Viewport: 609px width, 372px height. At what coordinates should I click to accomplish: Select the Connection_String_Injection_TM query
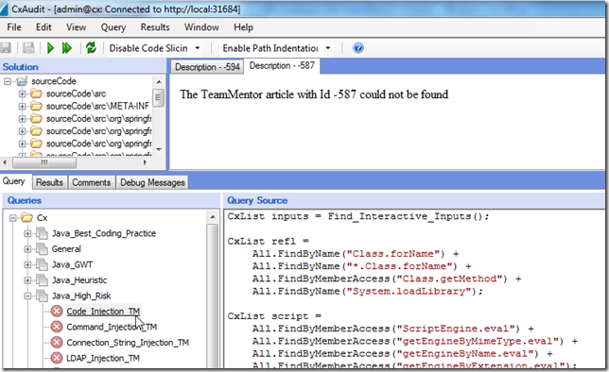(128, 342)
